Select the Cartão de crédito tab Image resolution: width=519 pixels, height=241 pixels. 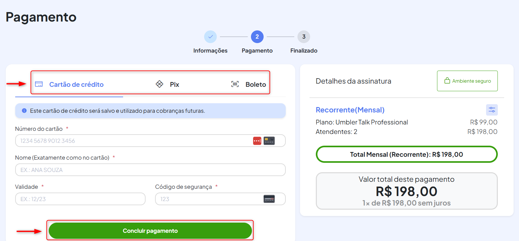[x=76, y=85]
